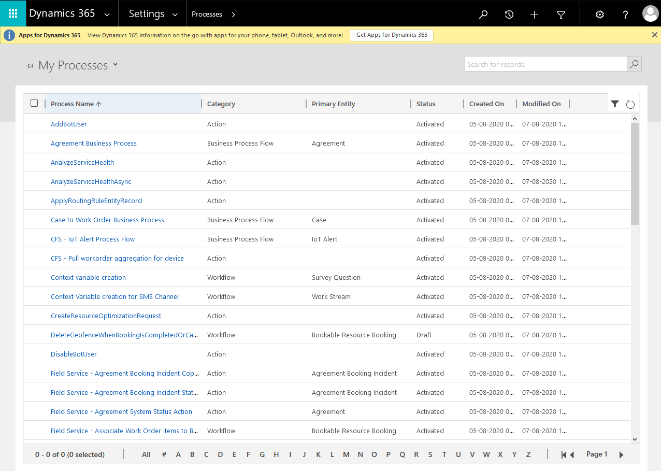
Task: Open the AddBotUser process
Action: 68,124
